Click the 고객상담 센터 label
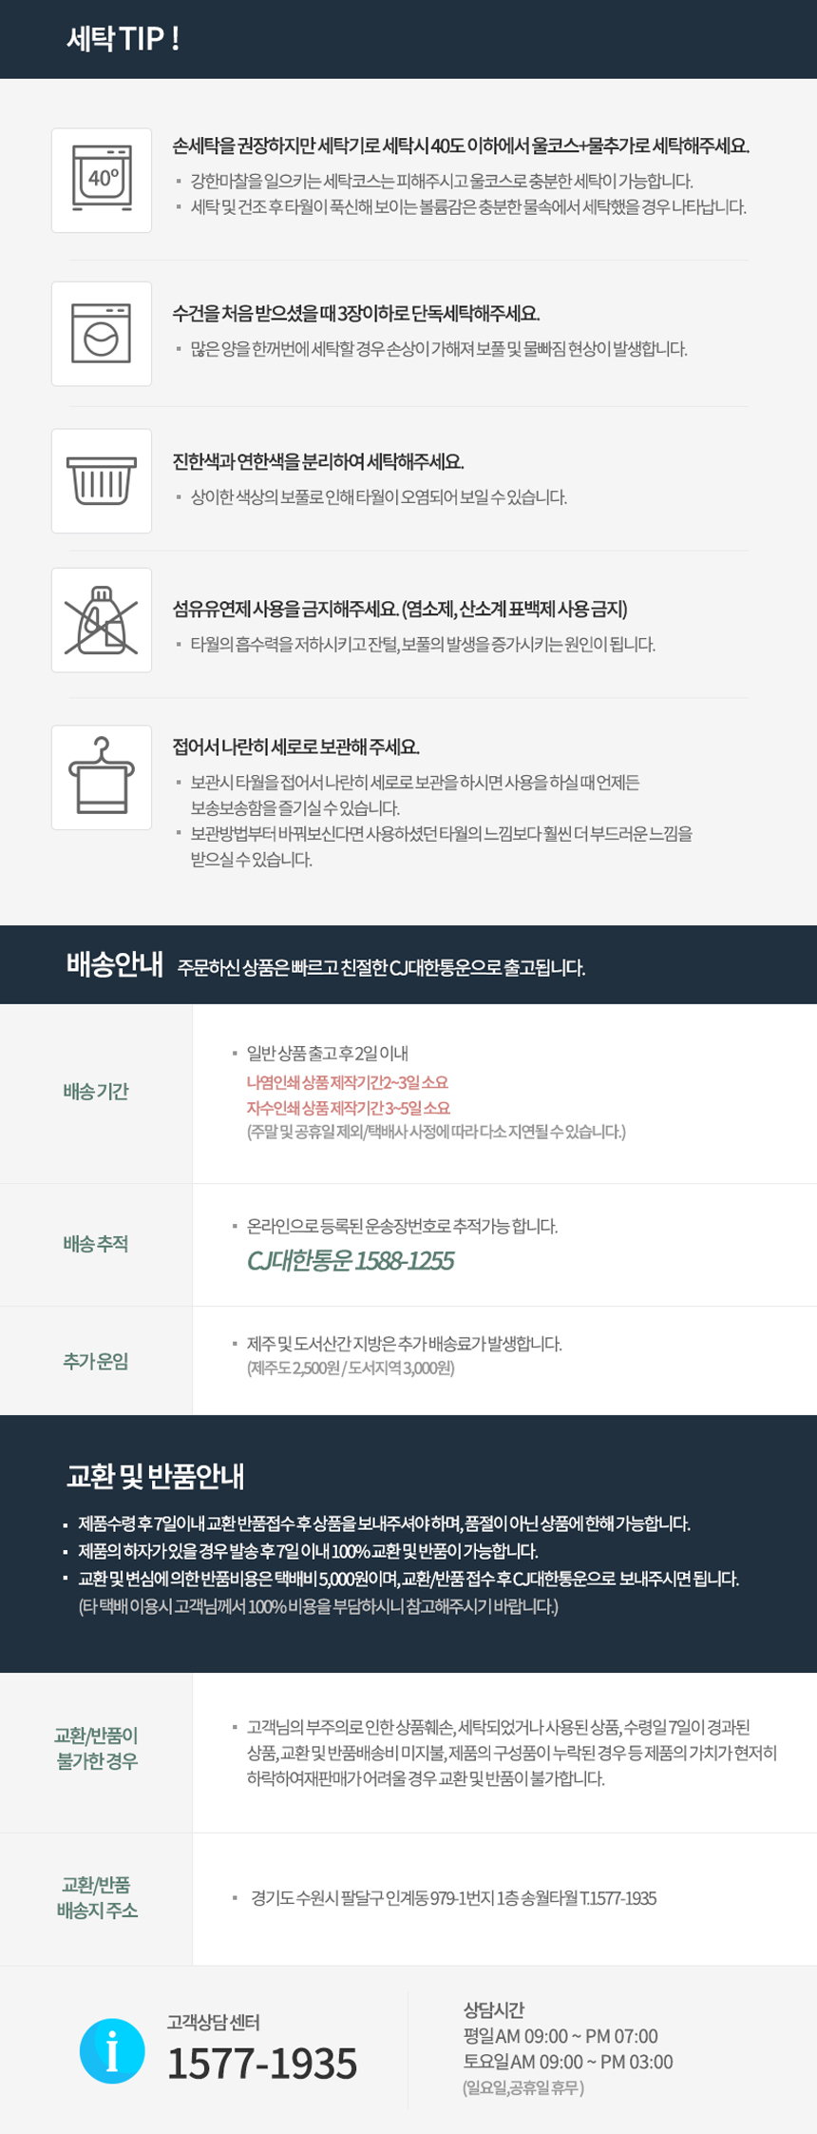This screenshot has height=2134, width=817. click(x=214, y=2022)
